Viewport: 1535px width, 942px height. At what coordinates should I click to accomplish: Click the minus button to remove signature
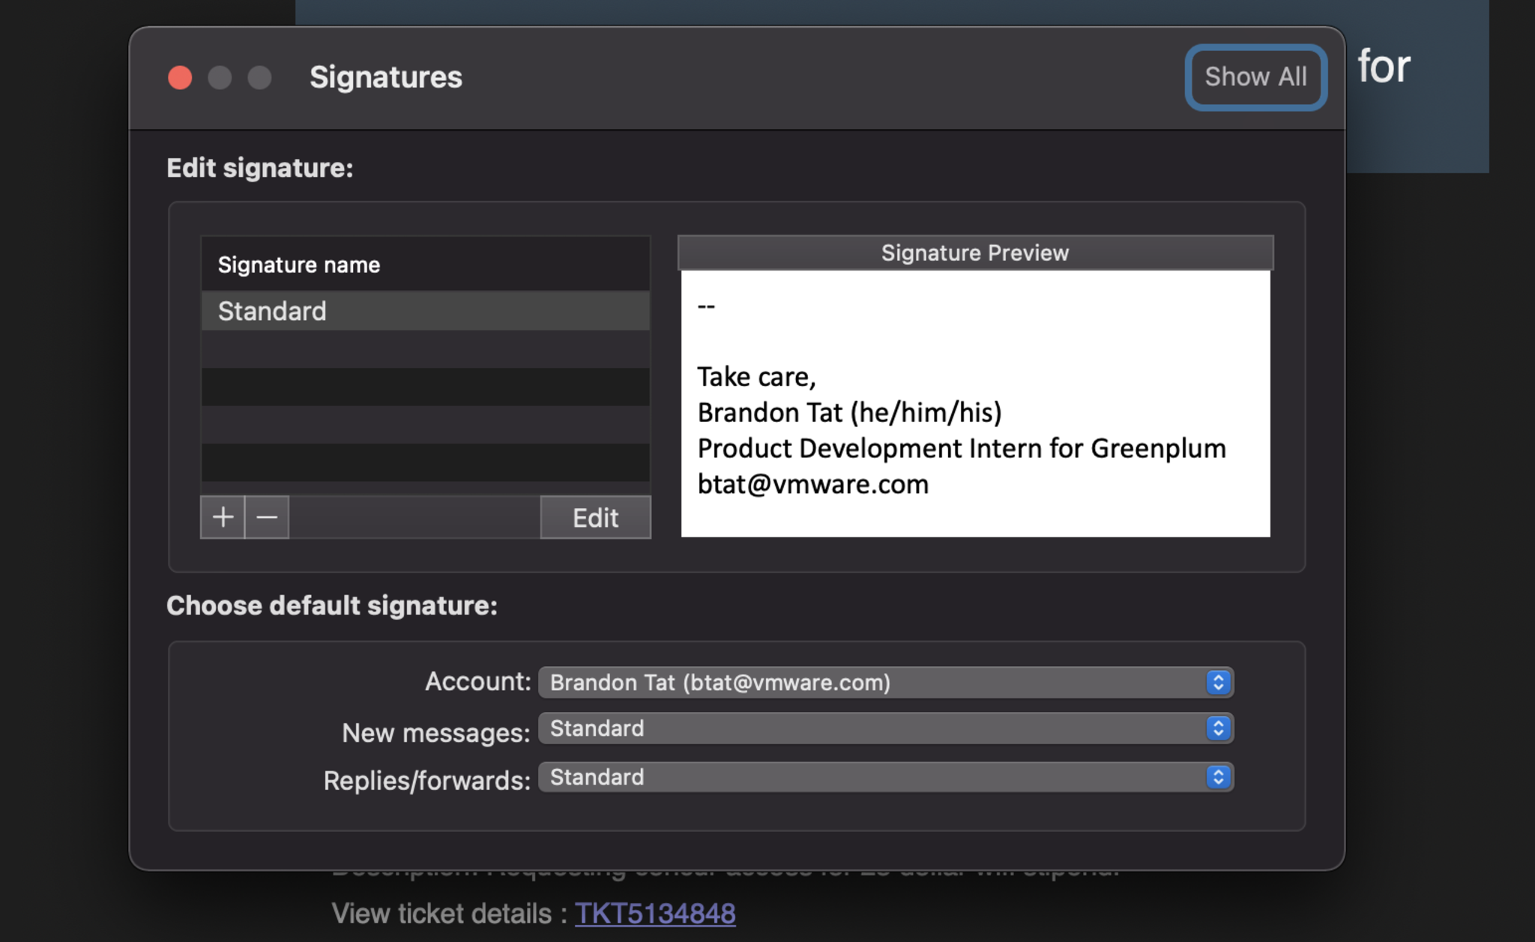pyautogui.click(x=267, y=517)
